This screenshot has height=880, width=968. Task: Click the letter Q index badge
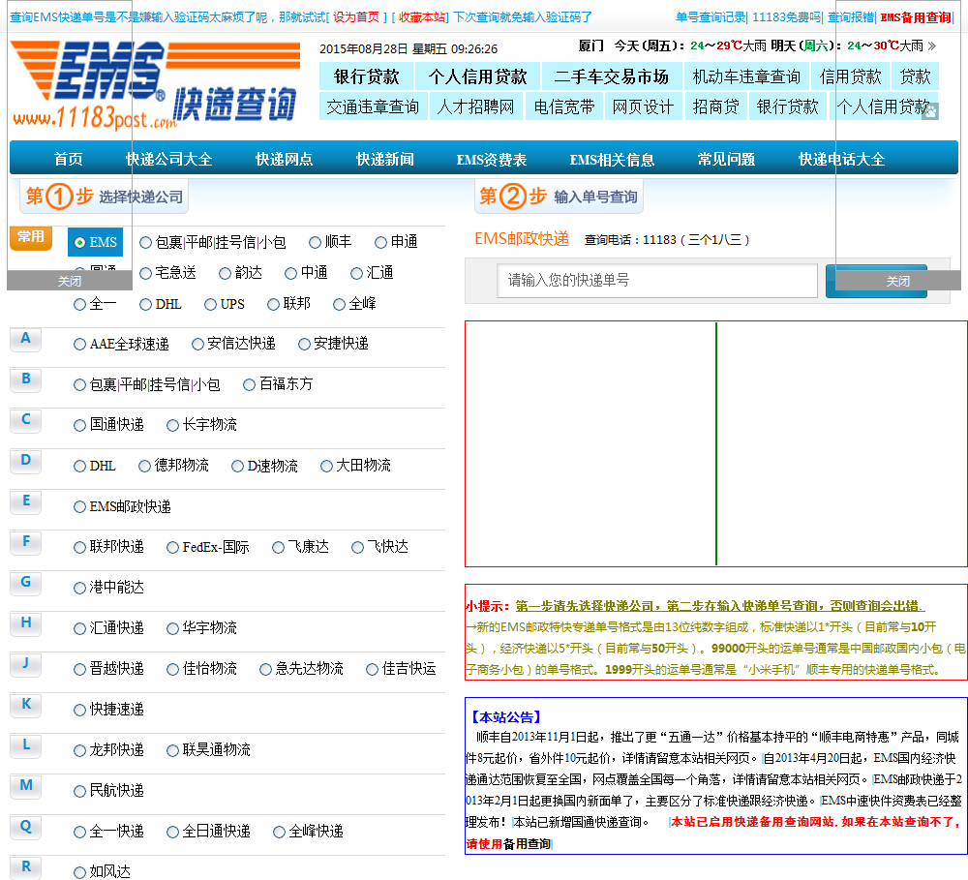click(26, 827)
